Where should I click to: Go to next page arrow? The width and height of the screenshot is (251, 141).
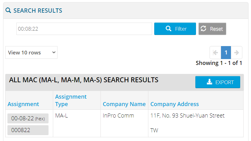pyautogui.click(x=237, y=53)
